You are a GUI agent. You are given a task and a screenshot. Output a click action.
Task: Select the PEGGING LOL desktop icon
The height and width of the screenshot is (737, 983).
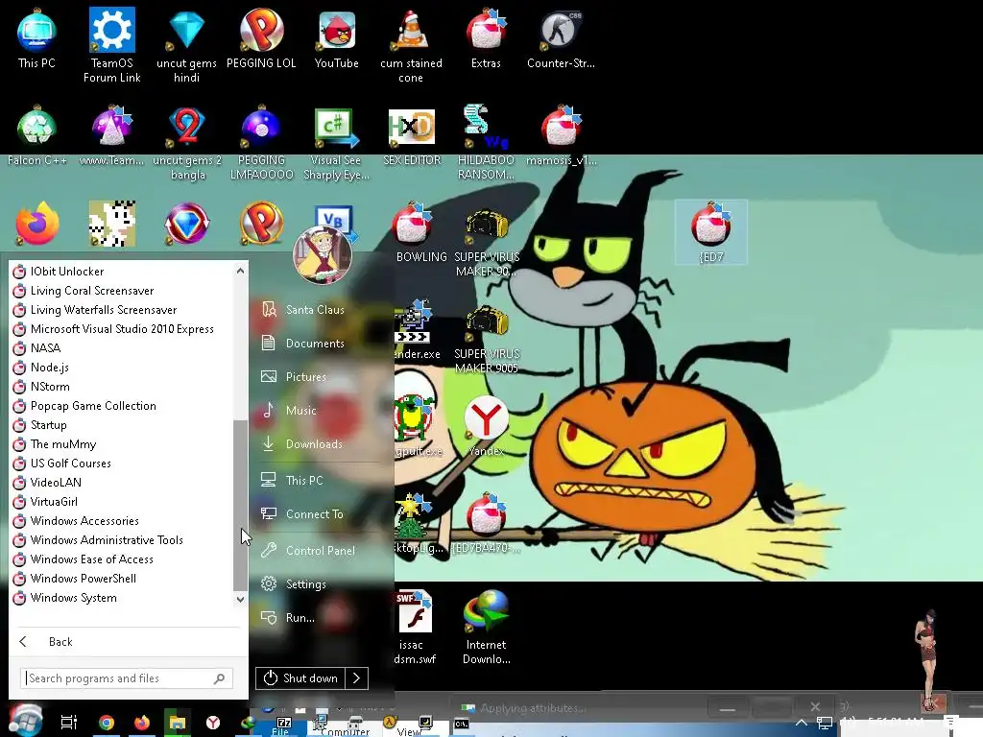tap(261, 38)
